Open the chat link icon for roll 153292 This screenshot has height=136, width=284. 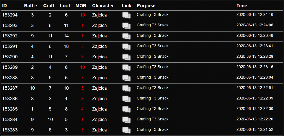[126, 36]
